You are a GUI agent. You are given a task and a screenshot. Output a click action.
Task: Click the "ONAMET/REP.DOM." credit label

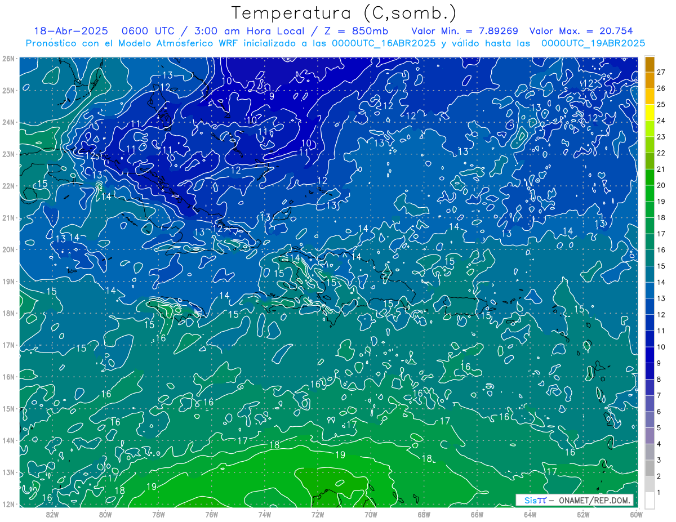coord(595,501)
